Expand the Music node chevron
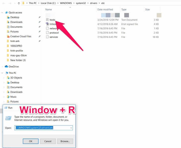 (4, 97)
